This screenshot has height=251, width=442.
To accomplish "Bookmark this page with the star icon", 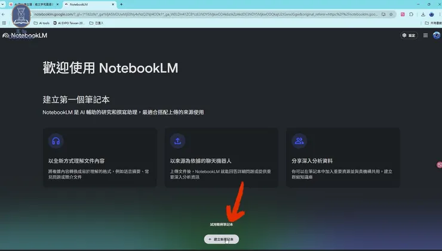I will (x=391, y=14).
